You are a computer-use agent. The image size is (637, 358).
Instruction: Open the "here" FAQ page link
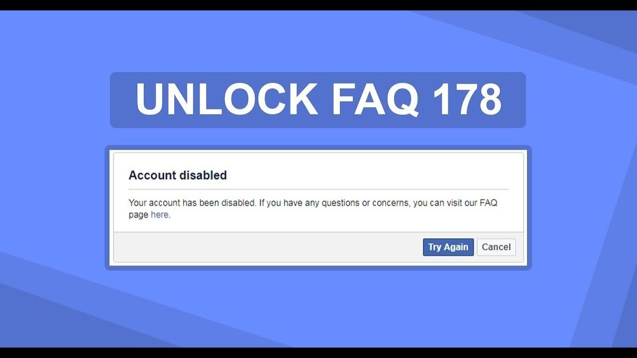(x=159, y=215)
